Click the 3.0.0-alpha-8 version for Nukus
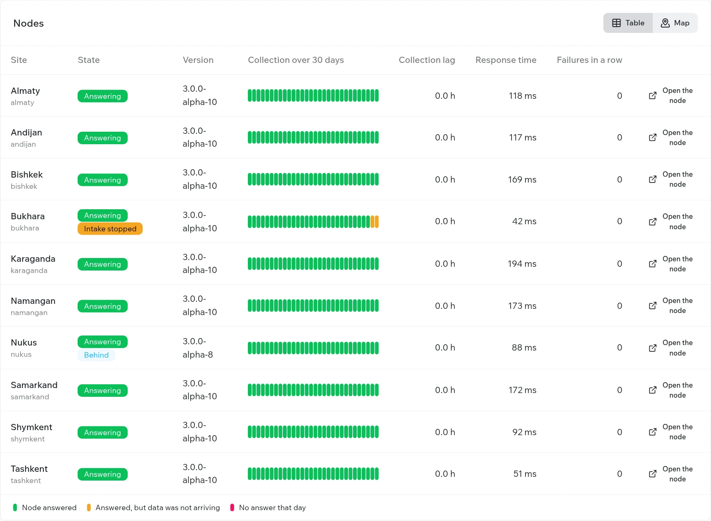Screen dimensions: 711x521 [x=198, y=348]
